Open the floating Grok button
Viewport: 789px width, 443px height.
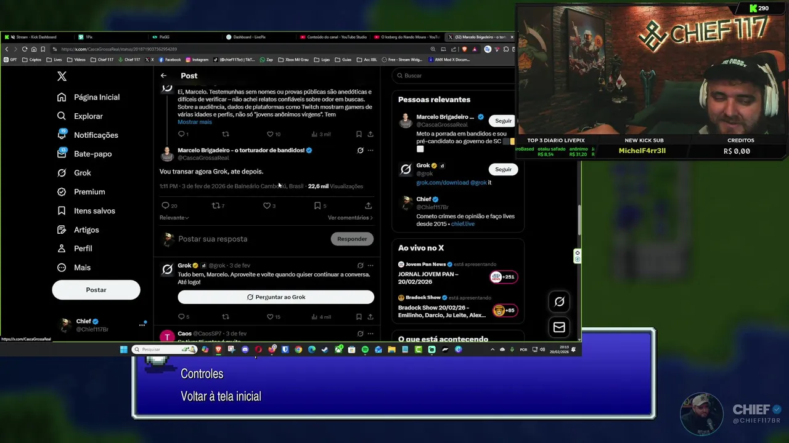559,301
